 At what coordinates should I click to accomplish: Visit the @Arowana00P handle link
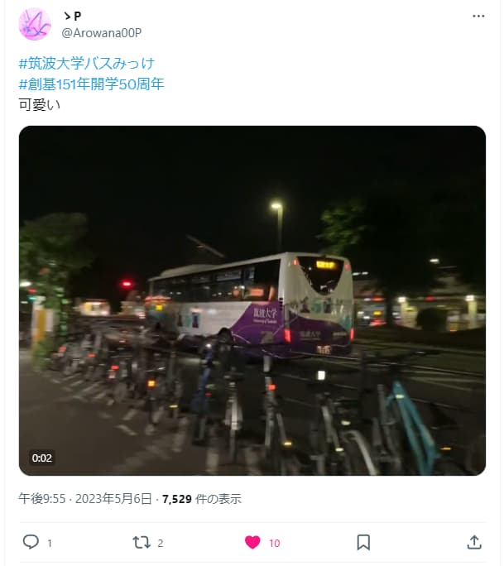(102, 33)
